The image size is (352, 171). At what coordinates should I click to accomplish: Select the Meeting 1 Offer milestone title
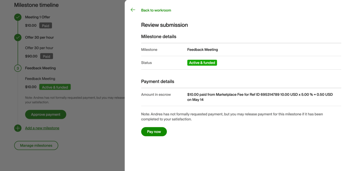(38, 17)
